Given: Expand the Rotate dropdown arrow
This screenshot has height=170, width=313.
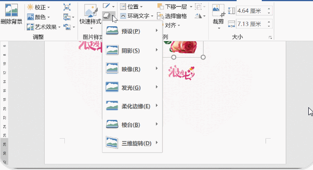Looking at the screenshot, I should 204,16.
